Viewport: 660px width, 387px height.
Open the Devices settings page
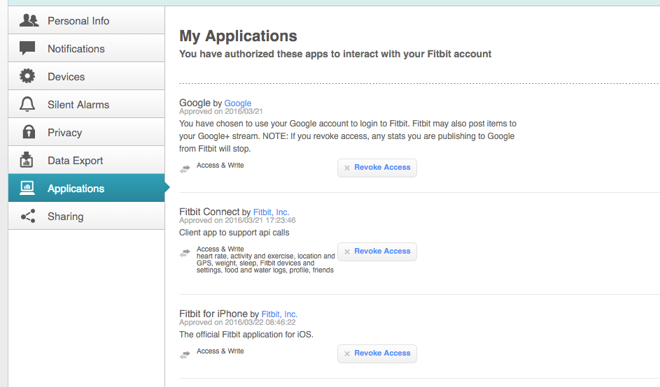coord(86,76)
